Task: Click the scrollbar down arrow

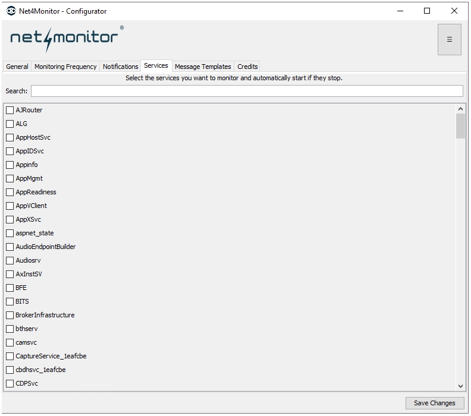Action: click(460, 386)
